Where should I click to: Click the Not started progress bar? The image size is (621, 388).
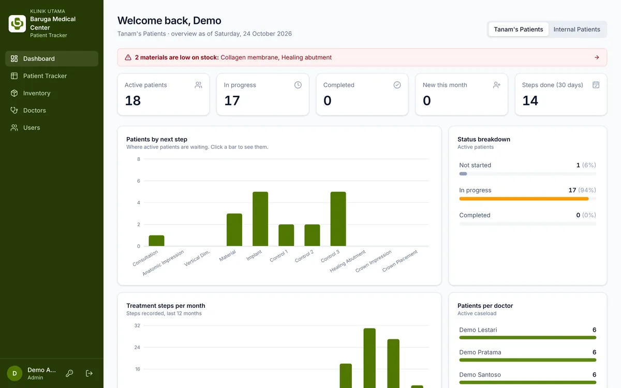pyautogui.click(x=528, y=174)
